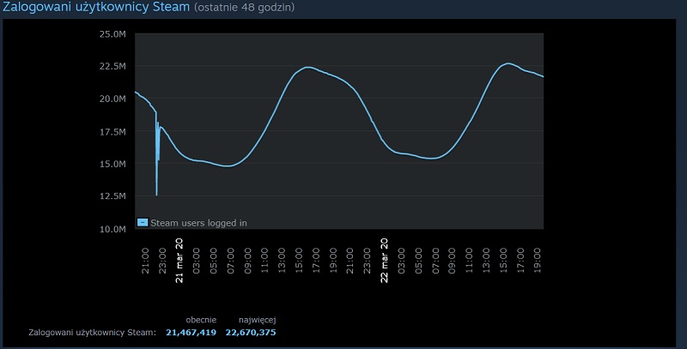This screenshot has width=687, height=349.
Task: Select the peak users value 22,670,375
Action: (x=251, y=333)
